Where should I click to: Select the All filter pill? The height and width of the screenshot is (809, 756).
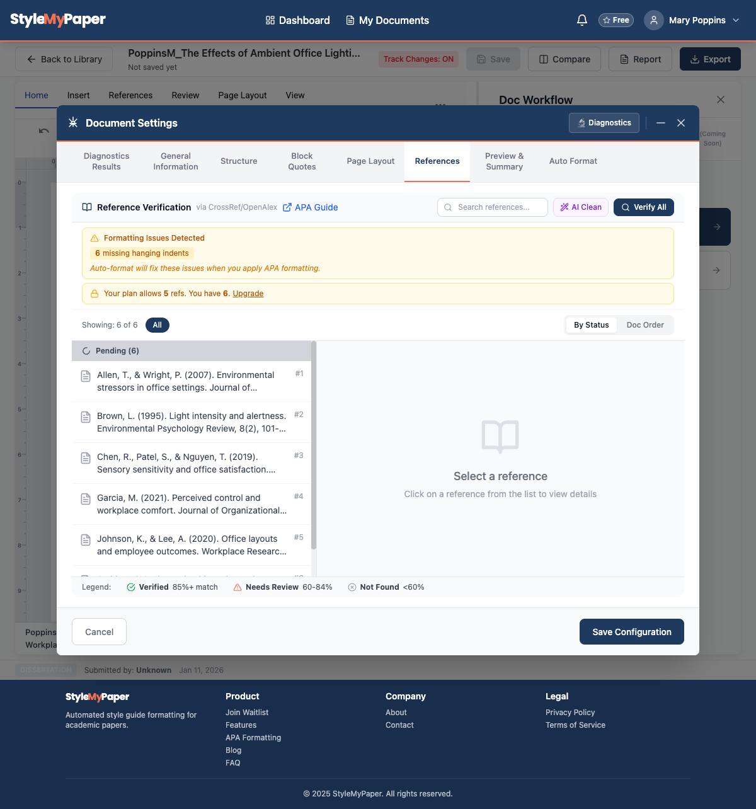coord(157,325)
